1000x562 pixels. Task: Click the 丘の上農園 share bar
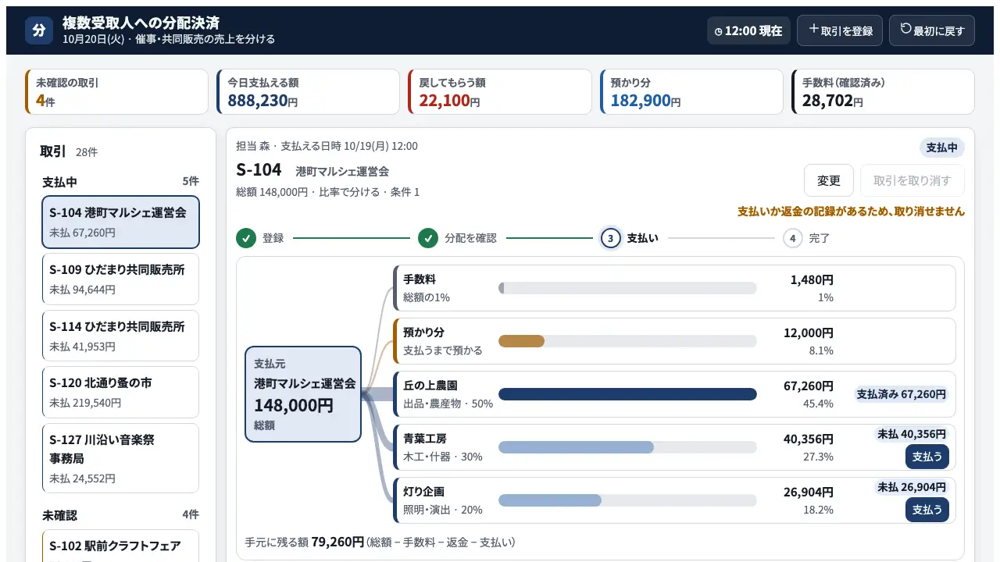coord(627,394)
